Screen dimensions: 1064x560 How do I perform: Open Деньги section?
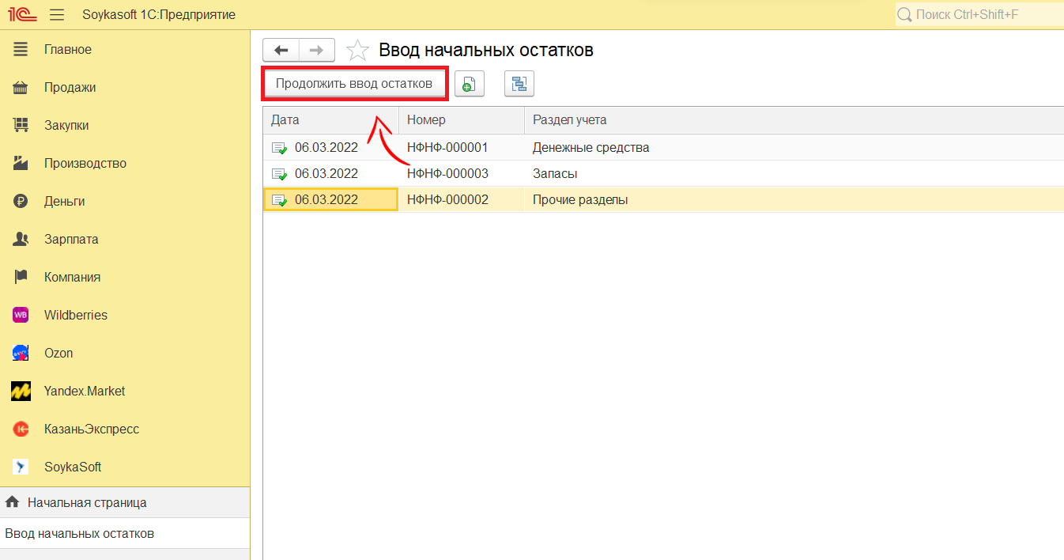pyautogui.click(x=125, y=201)
